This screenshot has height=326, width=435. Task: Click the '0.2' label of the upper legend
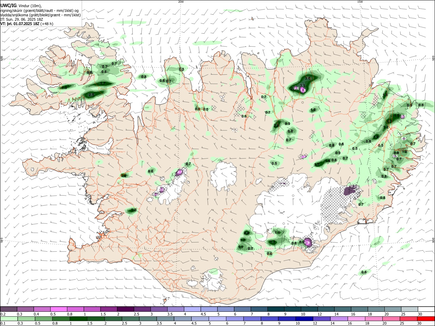pos(3,314)
